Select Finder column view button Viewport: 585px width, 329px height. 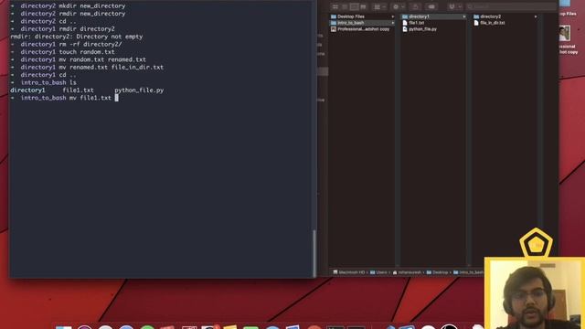[x=354, y=6]
